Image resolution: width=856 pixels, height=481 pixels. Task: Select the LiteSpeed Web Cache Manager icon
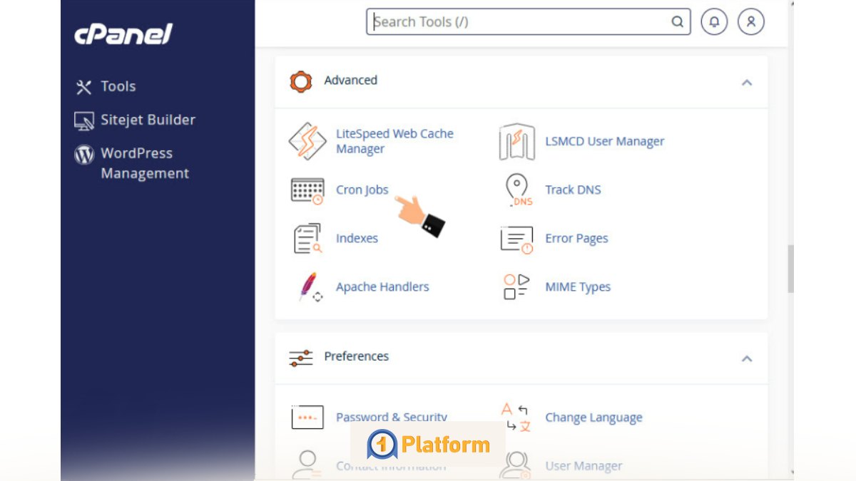(307, 141)
